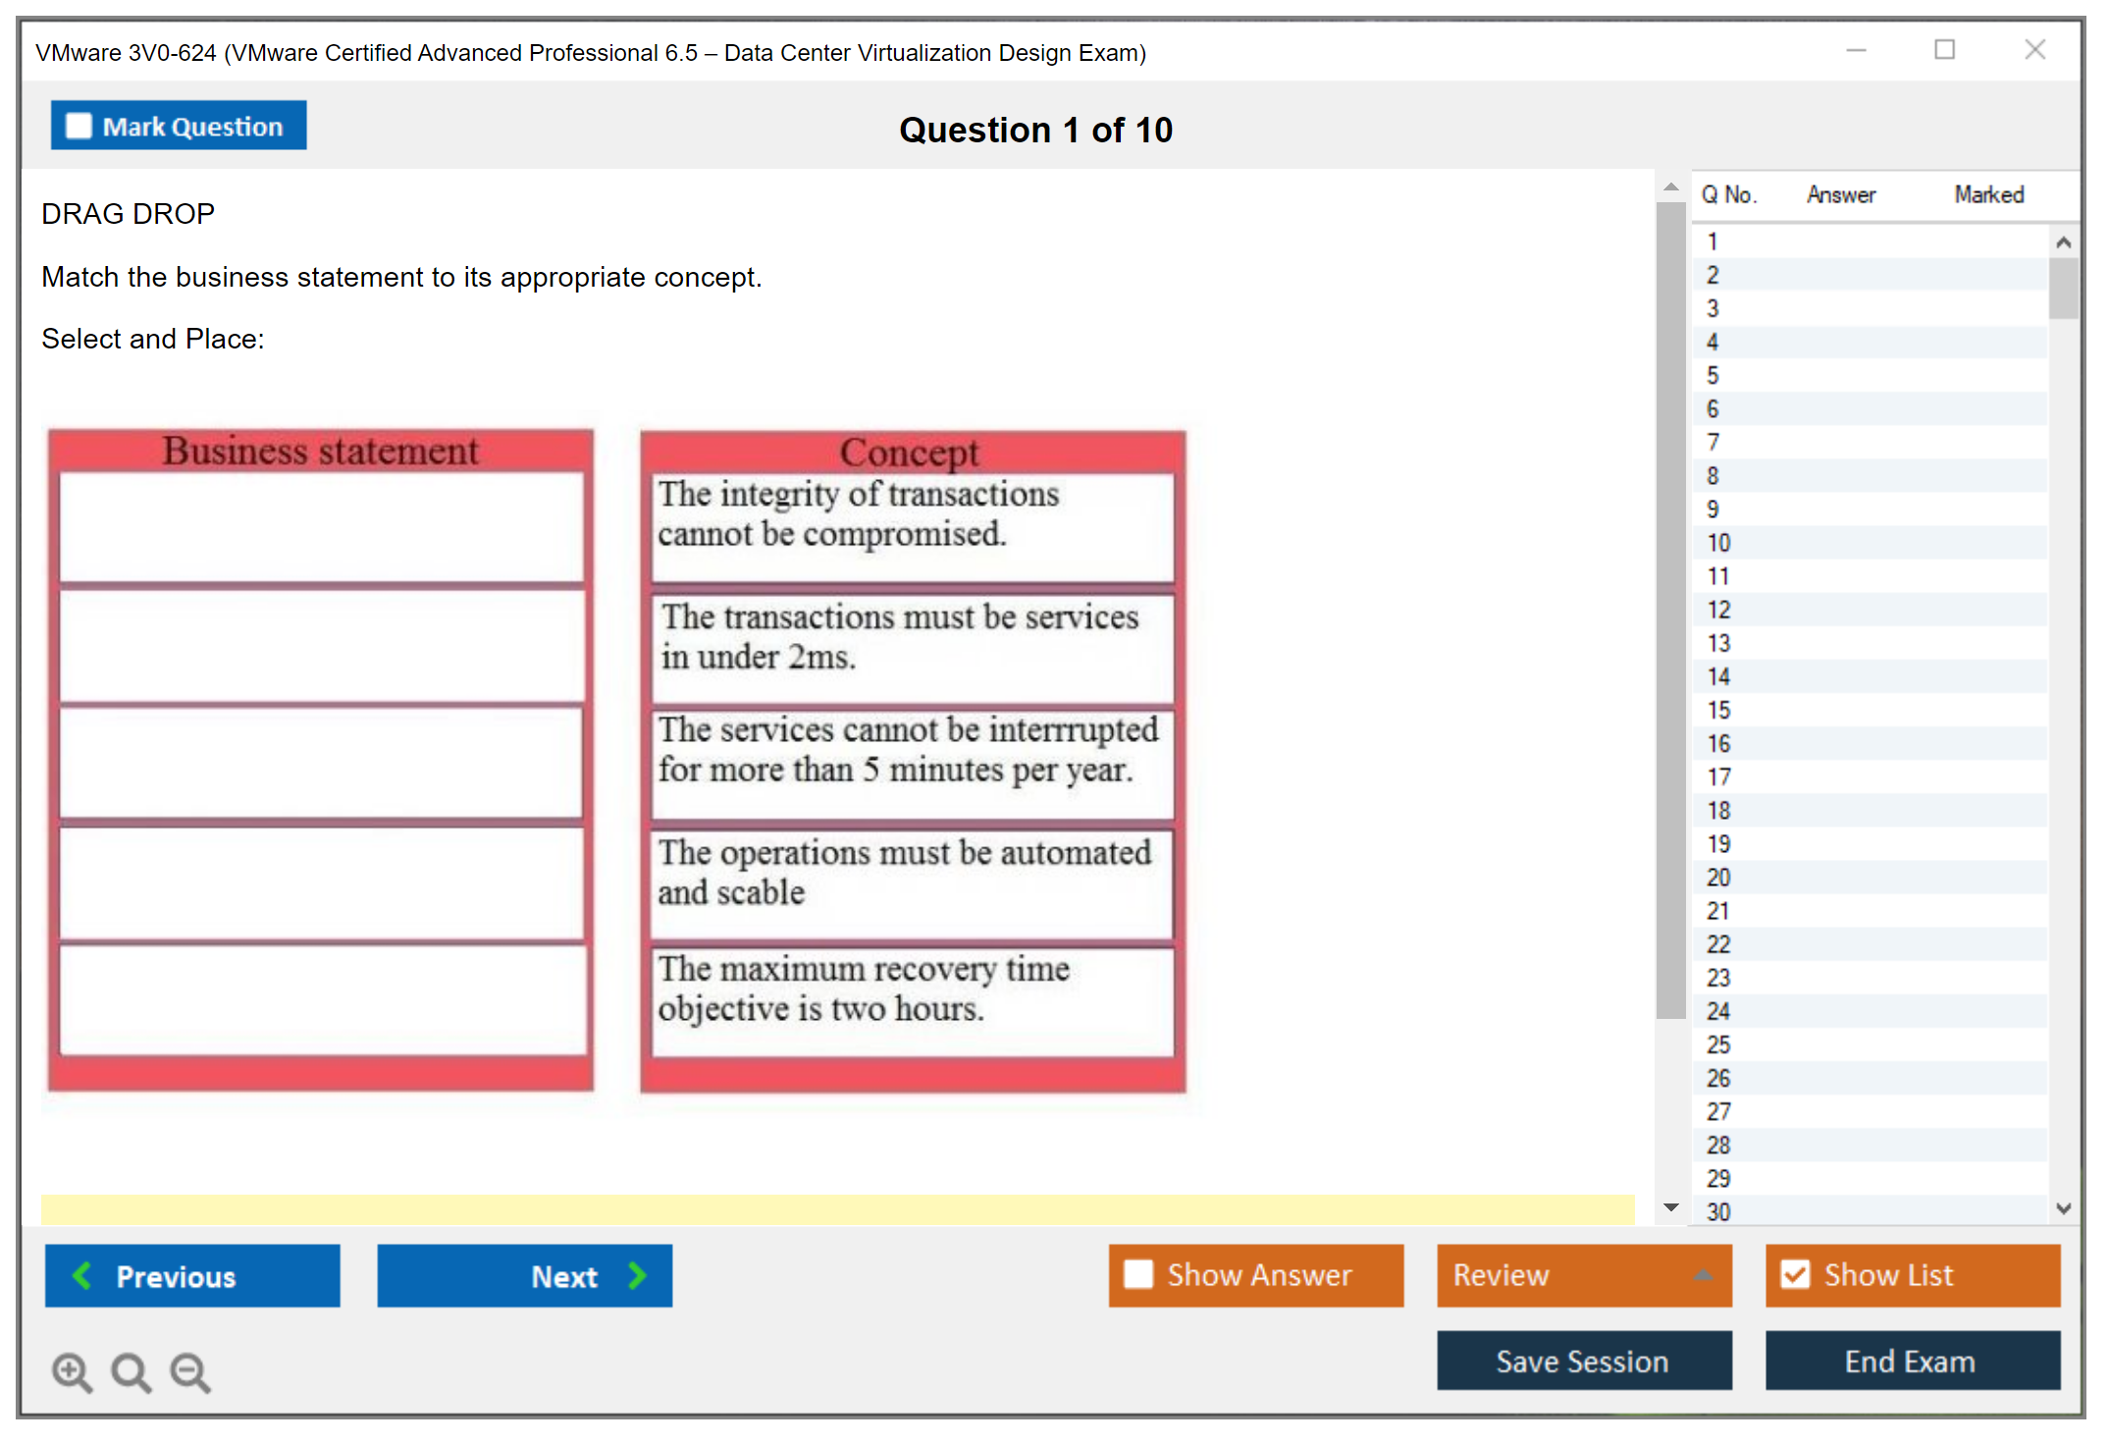The image size is (2110, 1443).
Task: Click the reset zoom magnifier icon
Action: click(131, 1371)
